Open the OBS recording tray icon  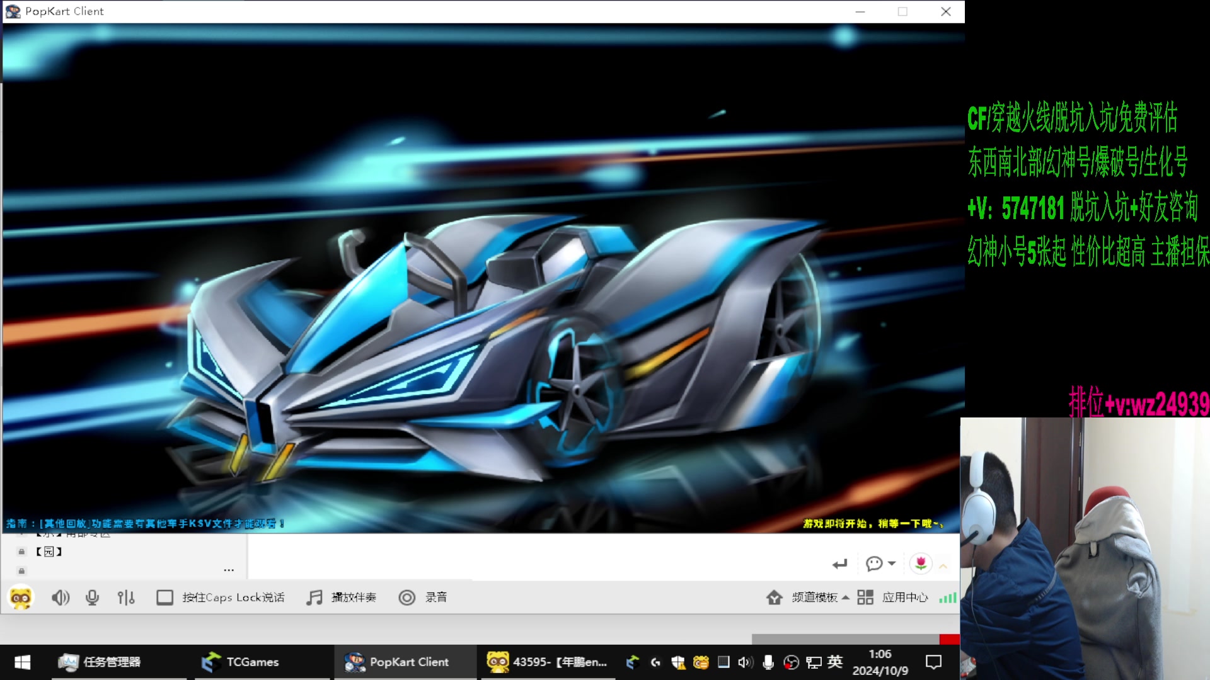point(791,662)
